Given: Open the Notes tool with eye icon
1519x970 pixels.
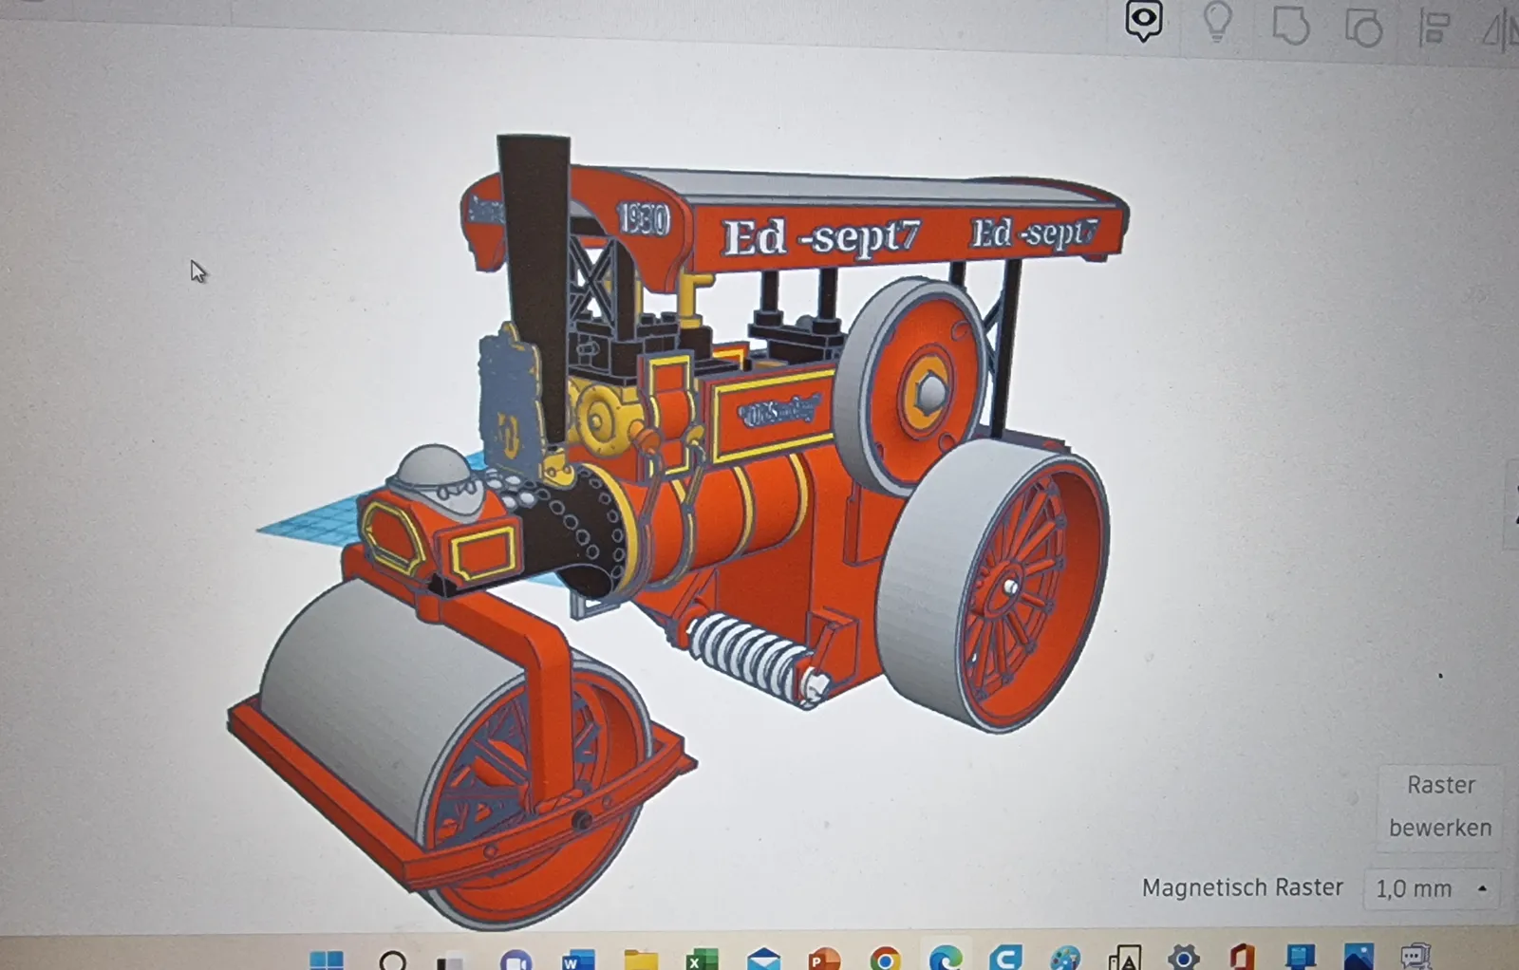Looking at the screenshot, I should pyautogui.click(x=1143, y=21).
